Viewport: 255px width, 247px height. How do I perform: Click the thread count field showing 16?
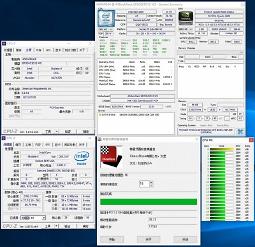[x=144, y=184]
